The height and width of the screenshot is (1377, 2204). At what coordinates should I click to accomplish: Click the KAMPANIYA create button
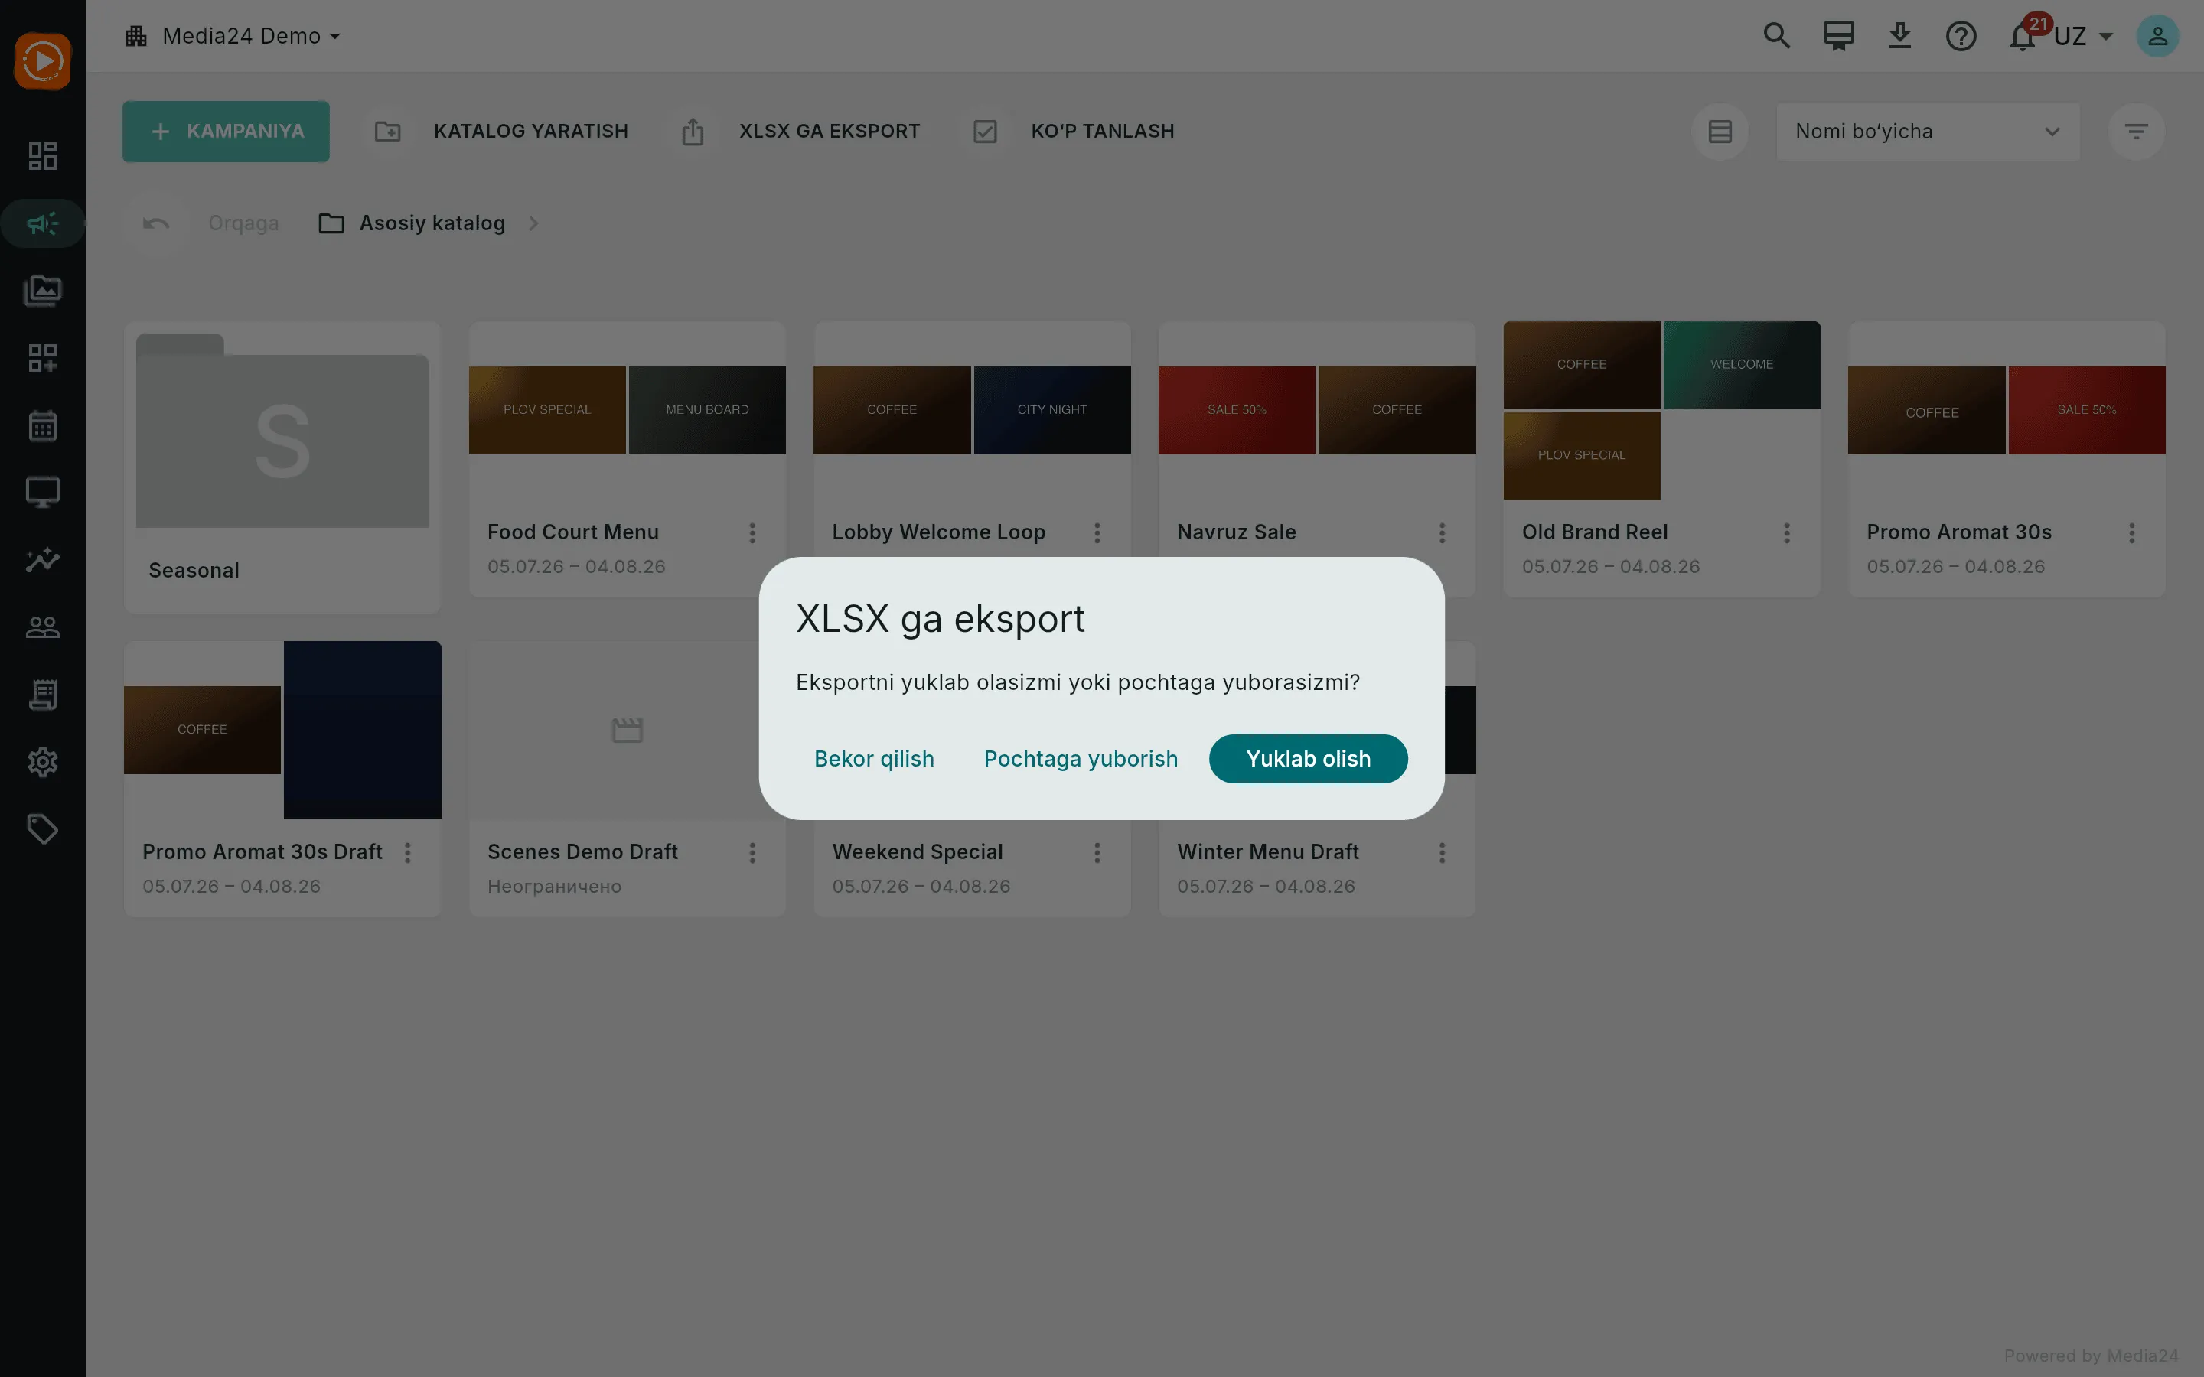pyautogui.click(x=226, y=131)
